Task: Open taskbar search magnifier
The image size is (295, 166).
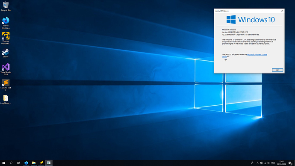Action: (11, 163)
